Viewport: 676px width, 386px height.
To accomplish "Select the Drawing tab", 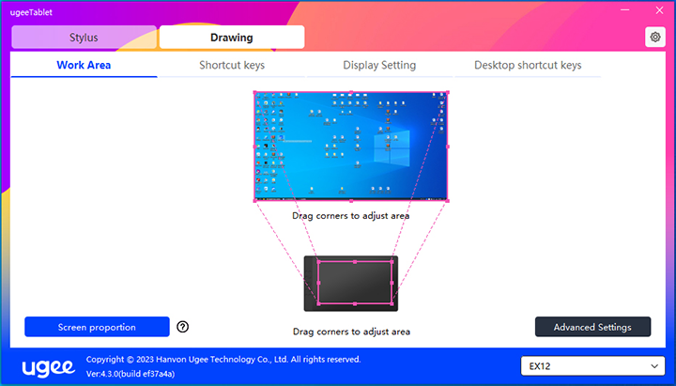I will tap(231, 38).
